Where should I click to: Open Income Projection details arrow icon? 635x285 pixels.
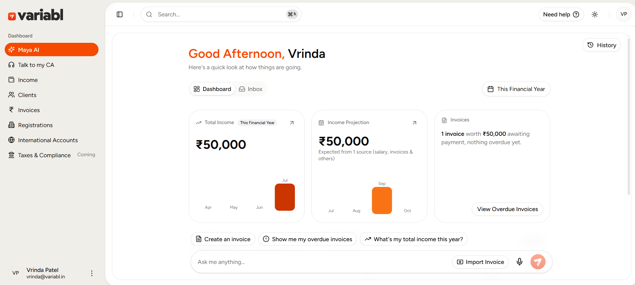coord(415,123)
